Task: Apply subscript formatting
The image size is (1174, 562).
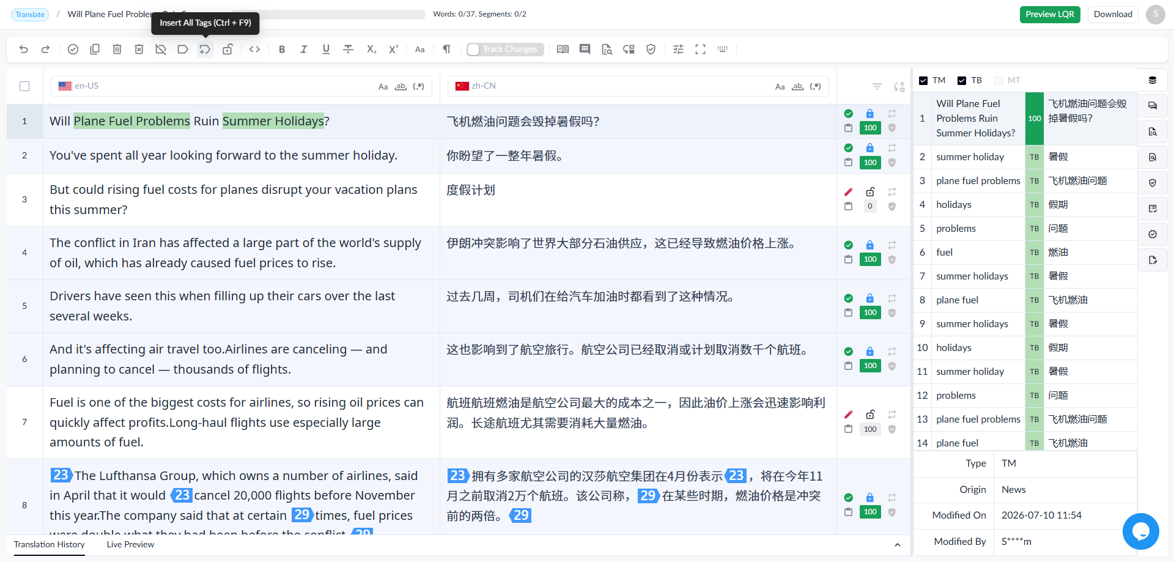Action: 371,50
